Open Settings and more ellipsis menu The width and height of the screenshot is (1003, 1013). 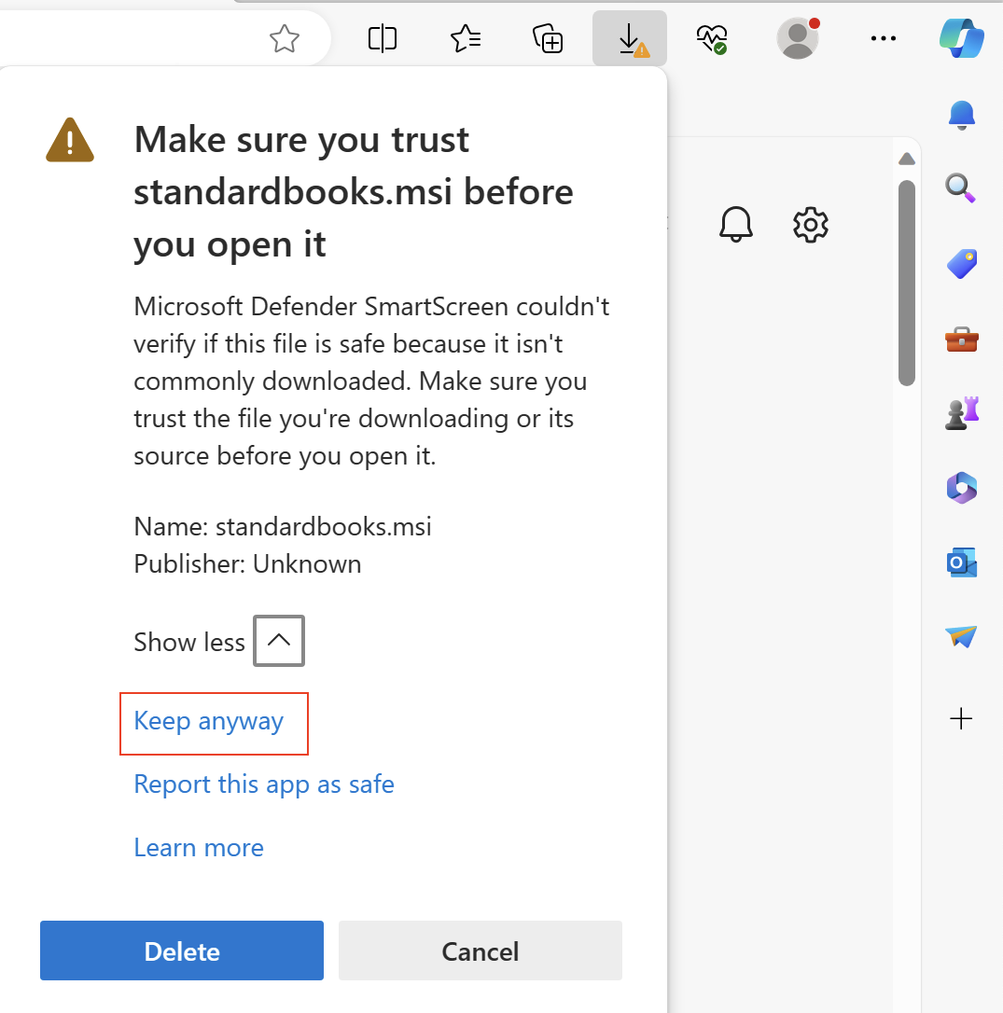pos(883,38)
